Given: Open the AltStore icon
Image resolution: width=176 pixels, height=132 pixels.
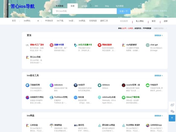Looking at the screenshot, I should (x=99, y=85).
